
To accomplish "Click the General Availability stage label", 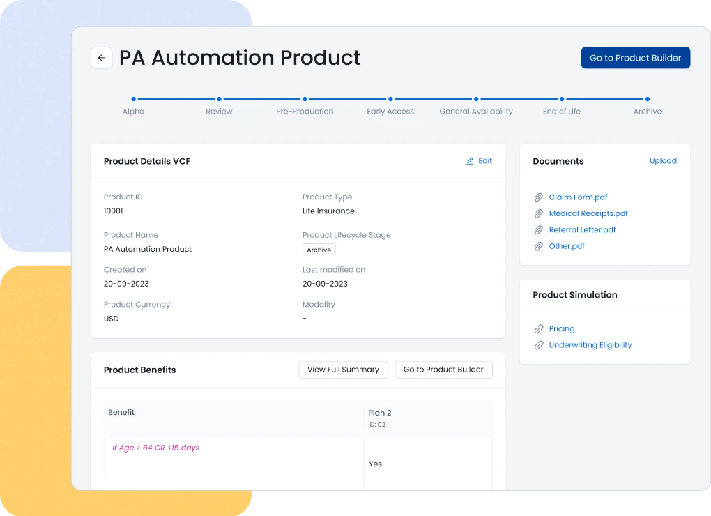I will tap(476, 112).
